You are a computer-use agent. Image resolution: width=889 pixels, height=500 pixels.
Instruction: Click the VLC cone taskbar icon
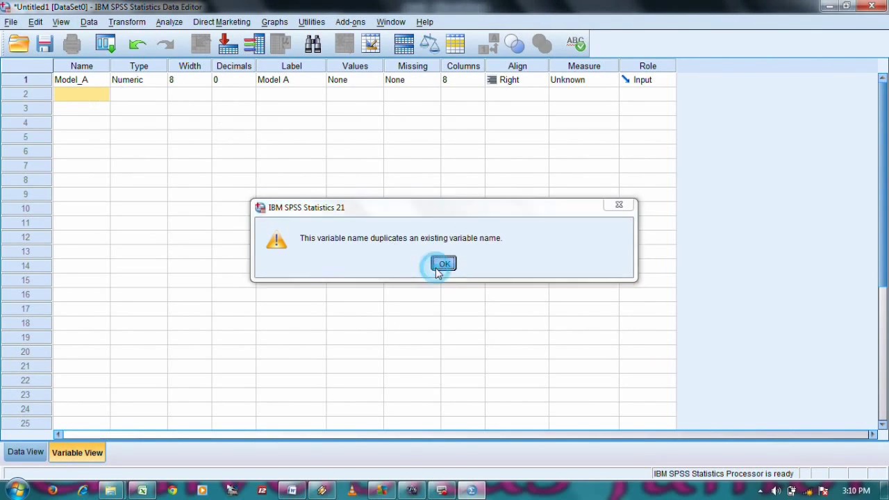coord(352,491)
